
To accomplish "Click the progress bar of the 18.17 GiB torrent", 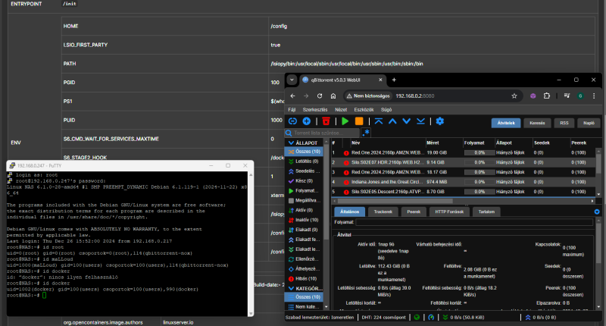I will click(479, 172).
